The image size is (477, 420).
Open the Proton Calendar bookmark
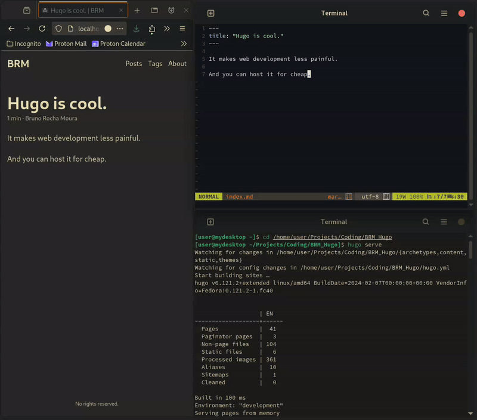click(x=119, y=44)
